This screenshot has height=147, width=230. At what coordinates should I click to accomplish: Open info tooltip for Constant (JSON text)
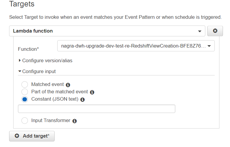pos(83,99)
